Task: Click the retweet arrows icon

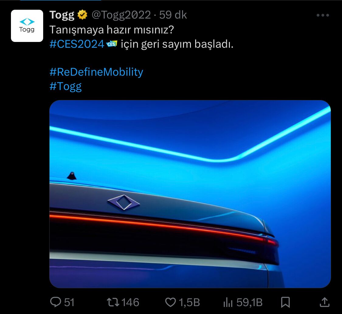Action: [x=113, y=302]
